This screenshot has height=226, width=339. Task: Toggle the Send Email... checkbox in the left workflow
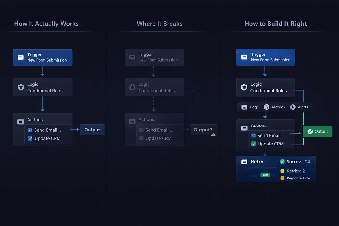30,130
